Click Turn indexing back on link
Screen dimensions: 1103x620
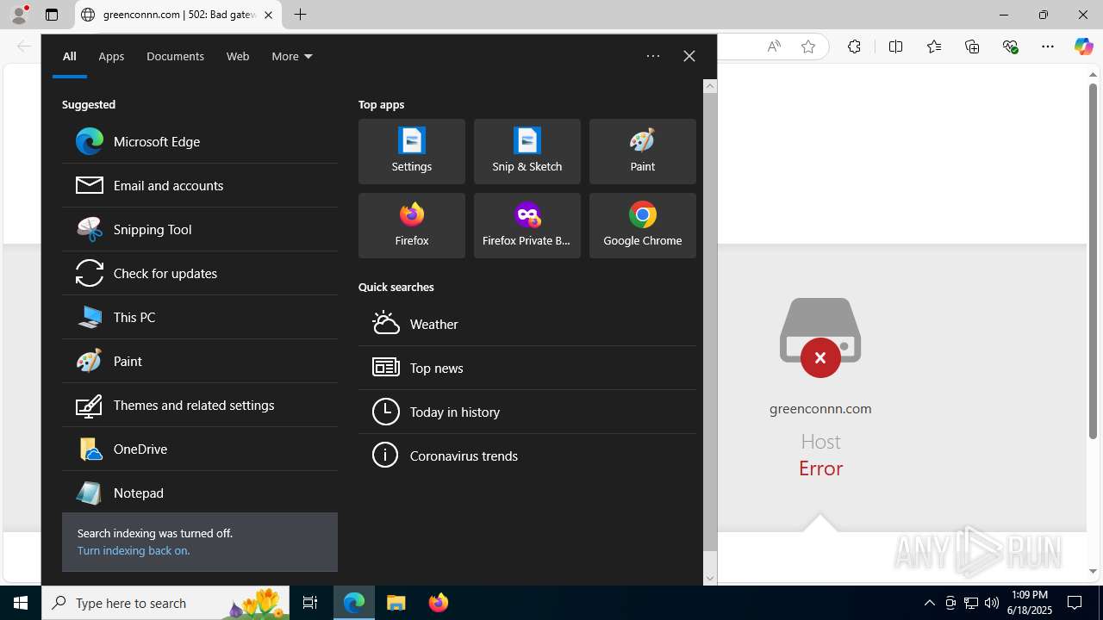point(134,550)
